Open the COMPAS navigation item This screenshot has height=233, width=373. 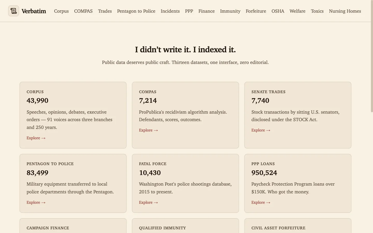83,11
